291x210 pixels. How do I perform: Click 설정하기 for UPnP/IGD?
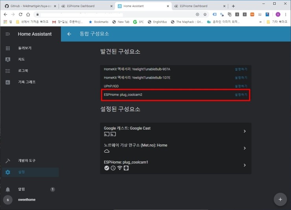click(x=241, y=86)
